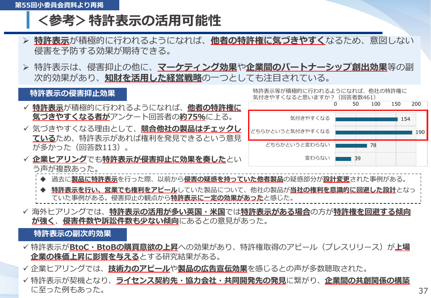
Task: Click underlined phrase 特許表示が侵害抑止に効果を奏した
Action: [x=164, y=159]
